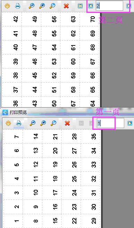Select the label cell numbered 15

(52, 221)
